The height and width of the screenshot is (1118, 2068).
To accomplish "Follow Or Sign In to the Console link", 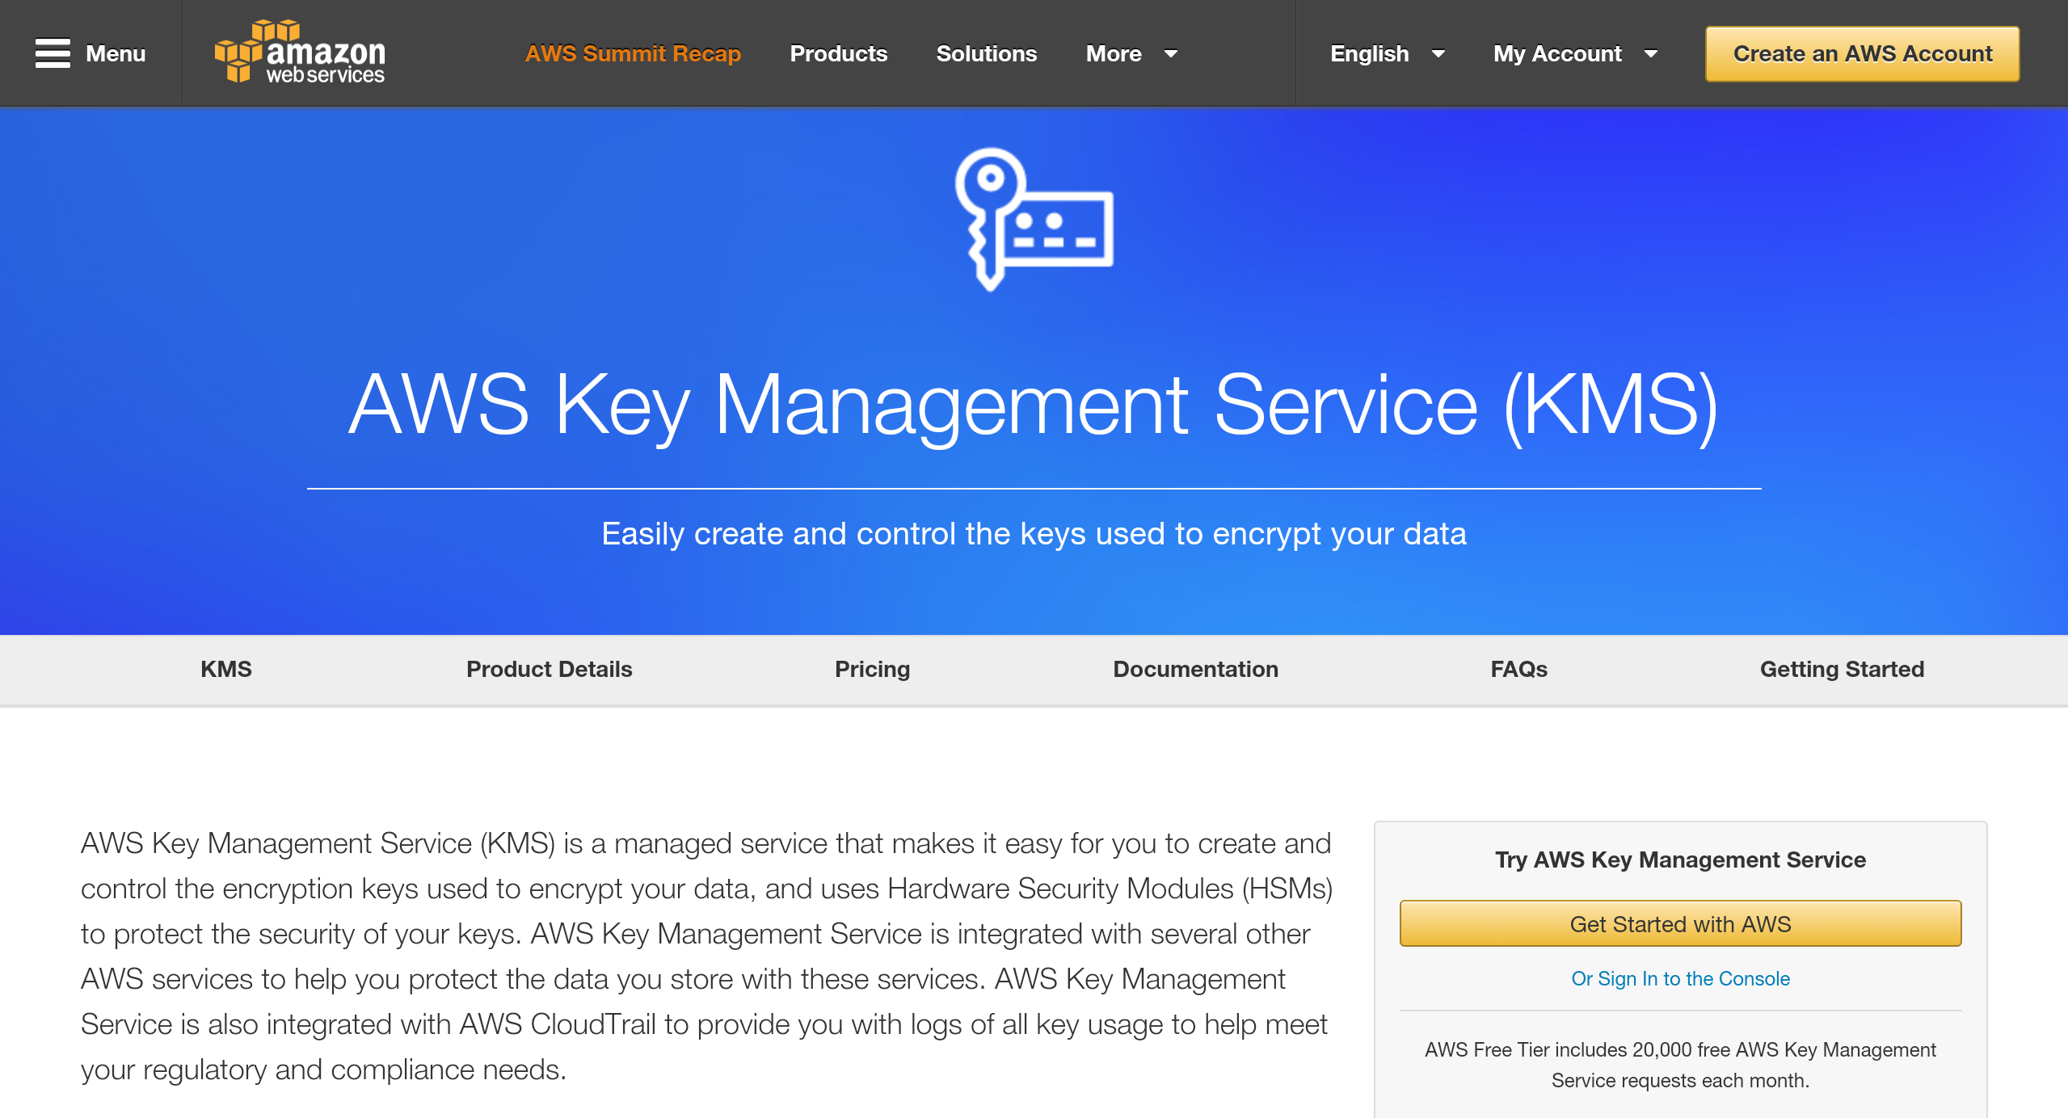I will (1680, 978).
